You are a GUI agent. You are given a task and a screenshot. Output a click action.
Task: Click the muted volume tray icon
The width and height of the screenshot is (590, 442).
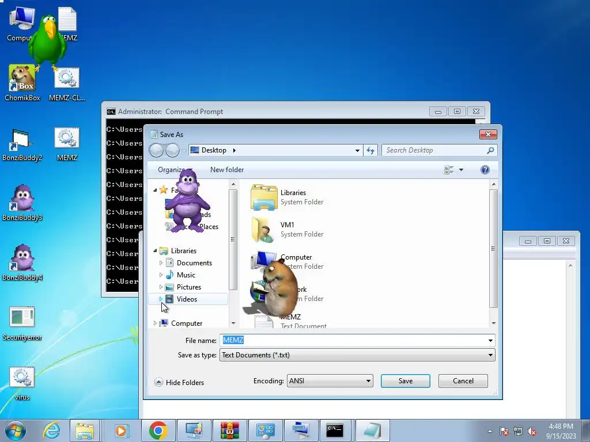[532, 431]
